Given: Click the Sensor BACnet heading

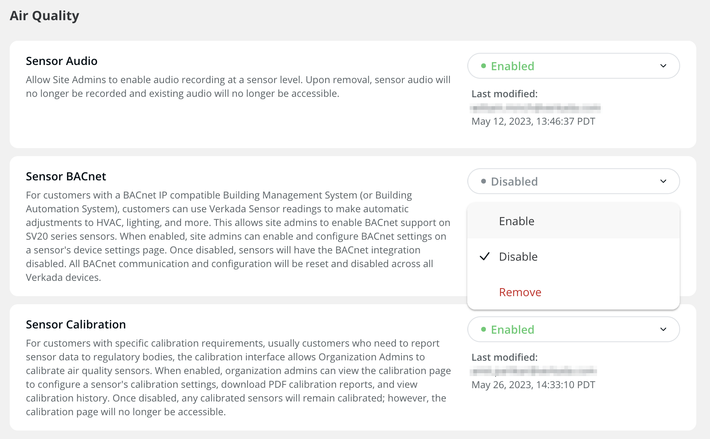Looking at the screenshot, I should [x=66, y=176].
